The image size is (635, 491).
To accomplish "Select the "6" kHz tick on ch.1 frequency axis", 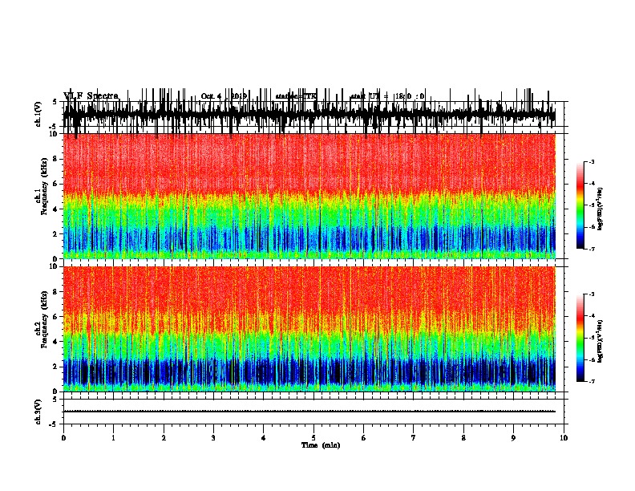I will (55, 184).
